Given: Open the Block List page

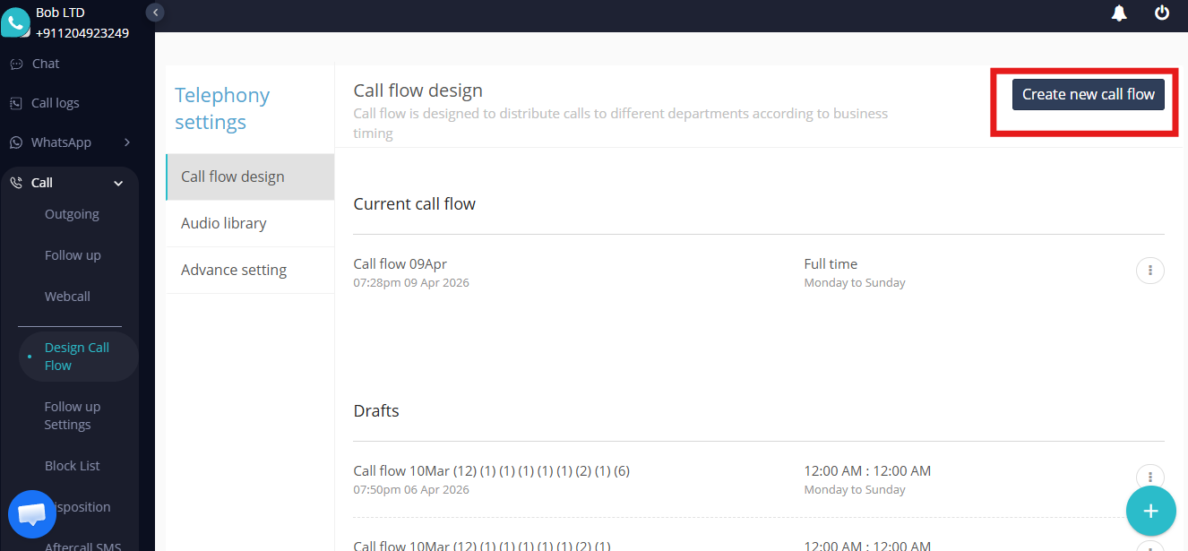Looking at the screenshot, I should point(72,466).
